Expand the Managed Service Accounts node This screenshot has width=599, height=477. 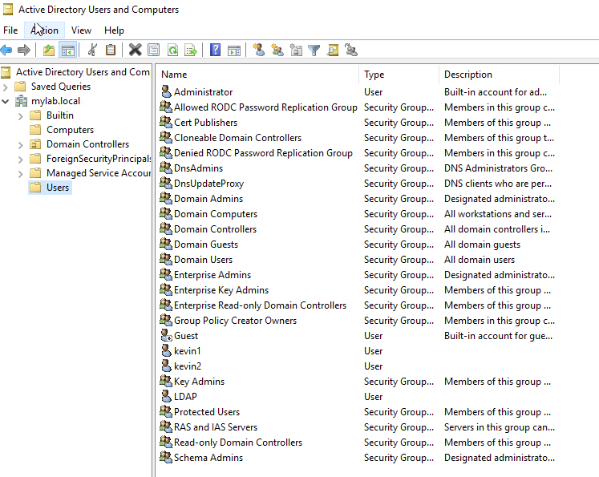(x=21, y=174)
